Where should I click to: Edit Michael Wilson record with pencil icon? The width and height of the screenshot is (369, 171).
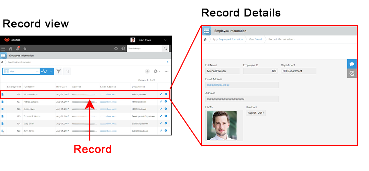(161, 94)
